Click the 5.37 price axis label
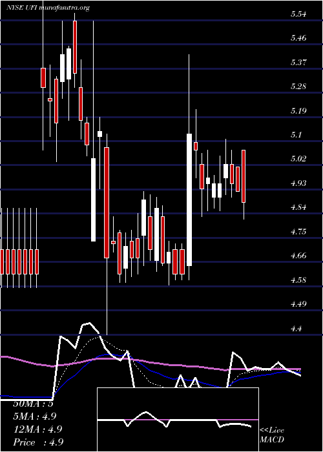This screenshot has height=452, width=323. click(298, 62)
